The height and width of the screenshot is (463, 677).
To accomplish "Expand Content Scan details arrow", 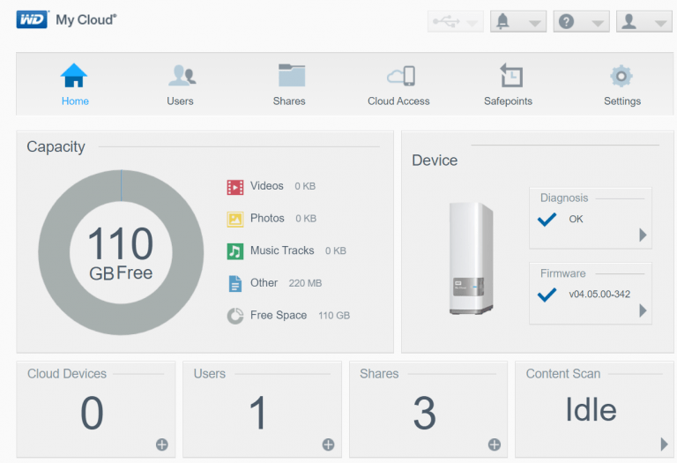I will click(664, 444).
